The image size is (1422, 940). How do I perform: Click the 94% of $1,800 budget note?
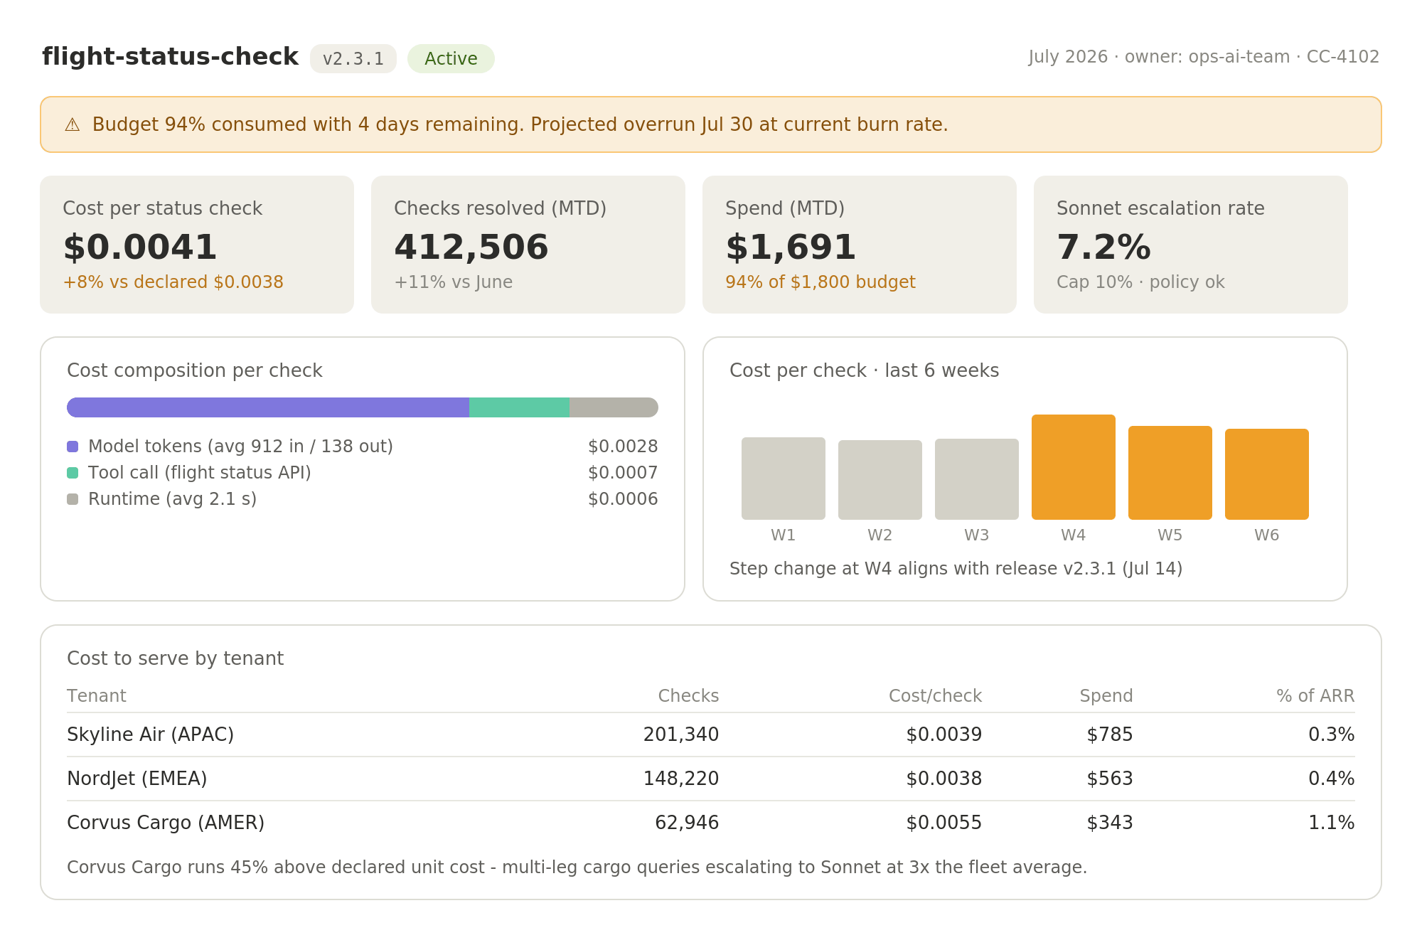(820, 282)
